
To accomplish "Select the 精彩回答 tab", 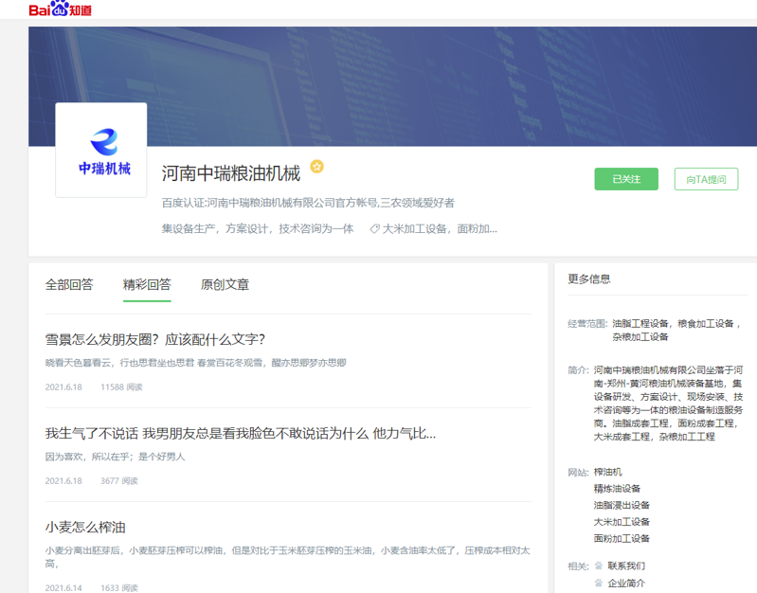I will coord(147,284).
